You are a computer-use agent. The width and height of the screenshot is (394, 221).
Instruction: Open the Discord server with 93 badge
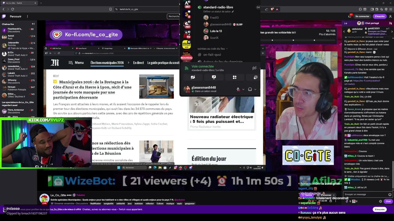point(187,34)
